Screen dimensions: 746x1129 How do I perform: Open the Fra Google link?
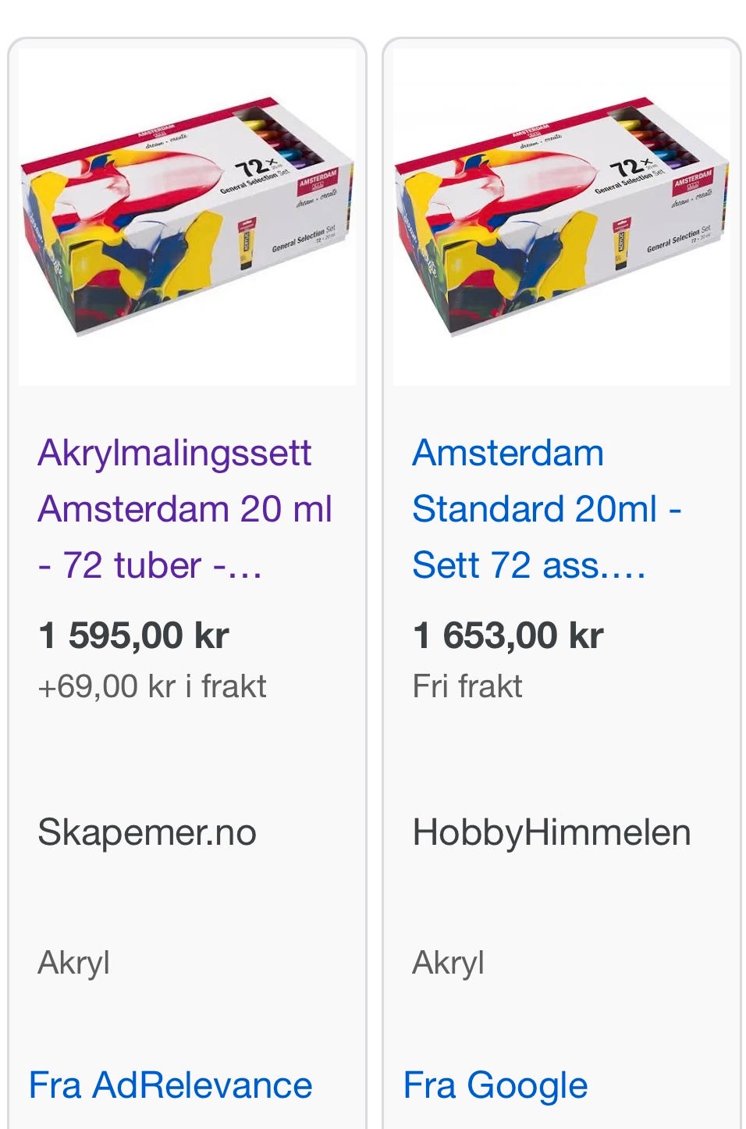point(495,1085)
